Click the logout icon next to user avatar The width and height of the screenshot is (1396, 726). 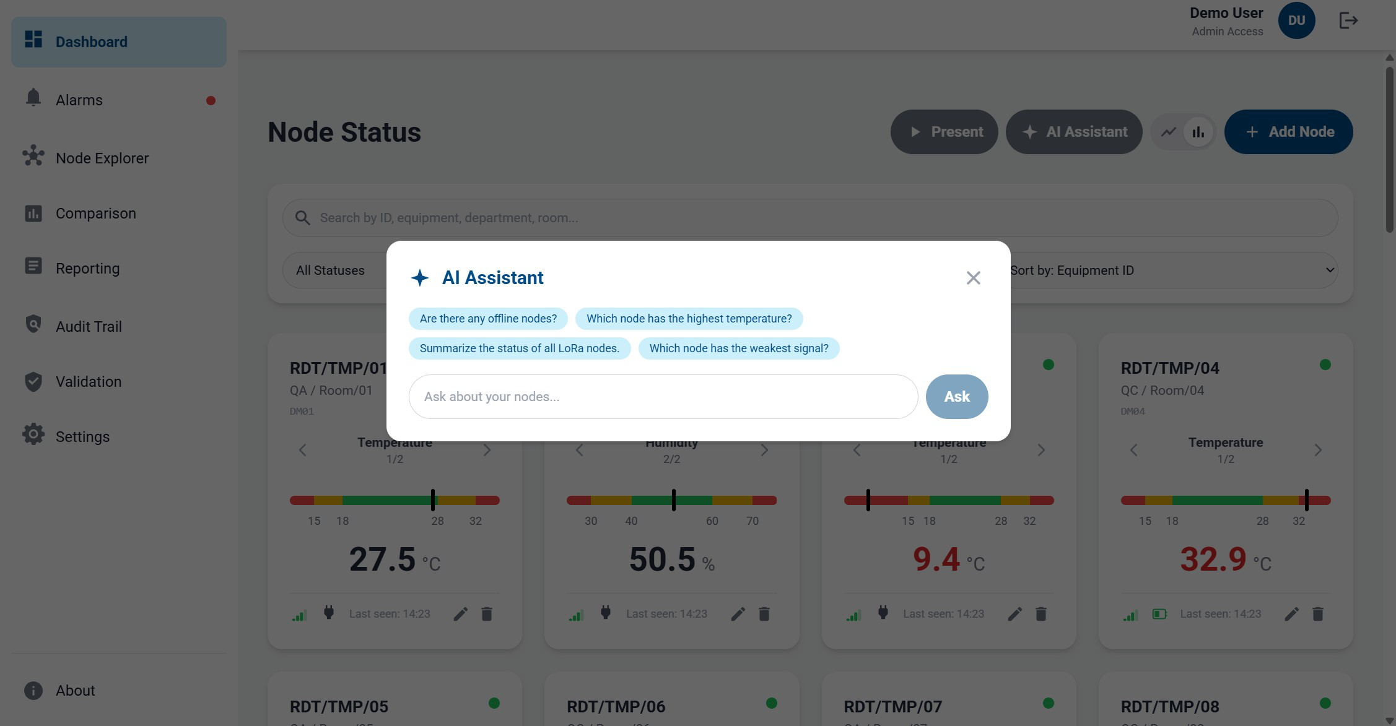[x=1348, y=20]
